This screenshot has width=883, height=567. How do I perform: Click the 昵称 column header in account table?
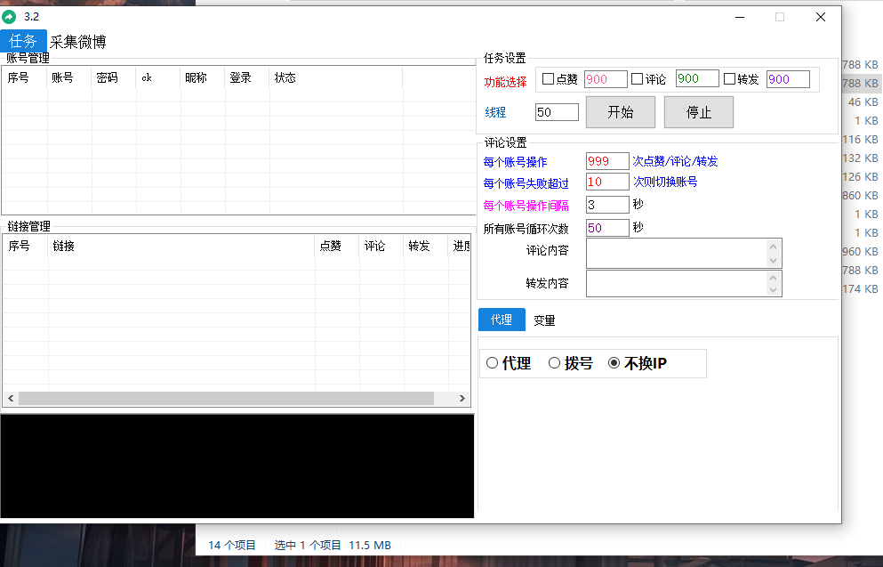tap(197, 77)
